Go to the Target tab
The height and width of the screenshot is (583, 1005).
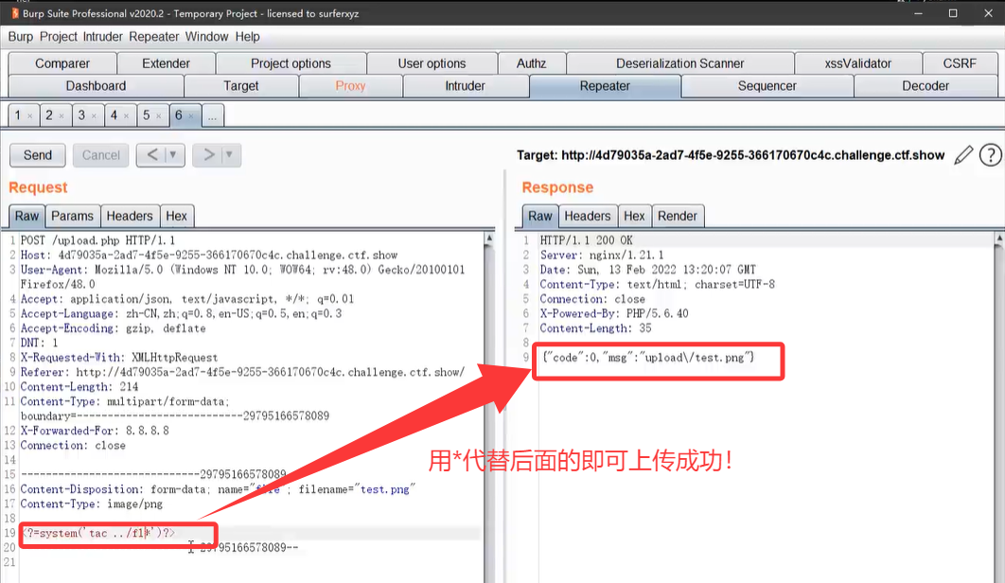point(241,86)
